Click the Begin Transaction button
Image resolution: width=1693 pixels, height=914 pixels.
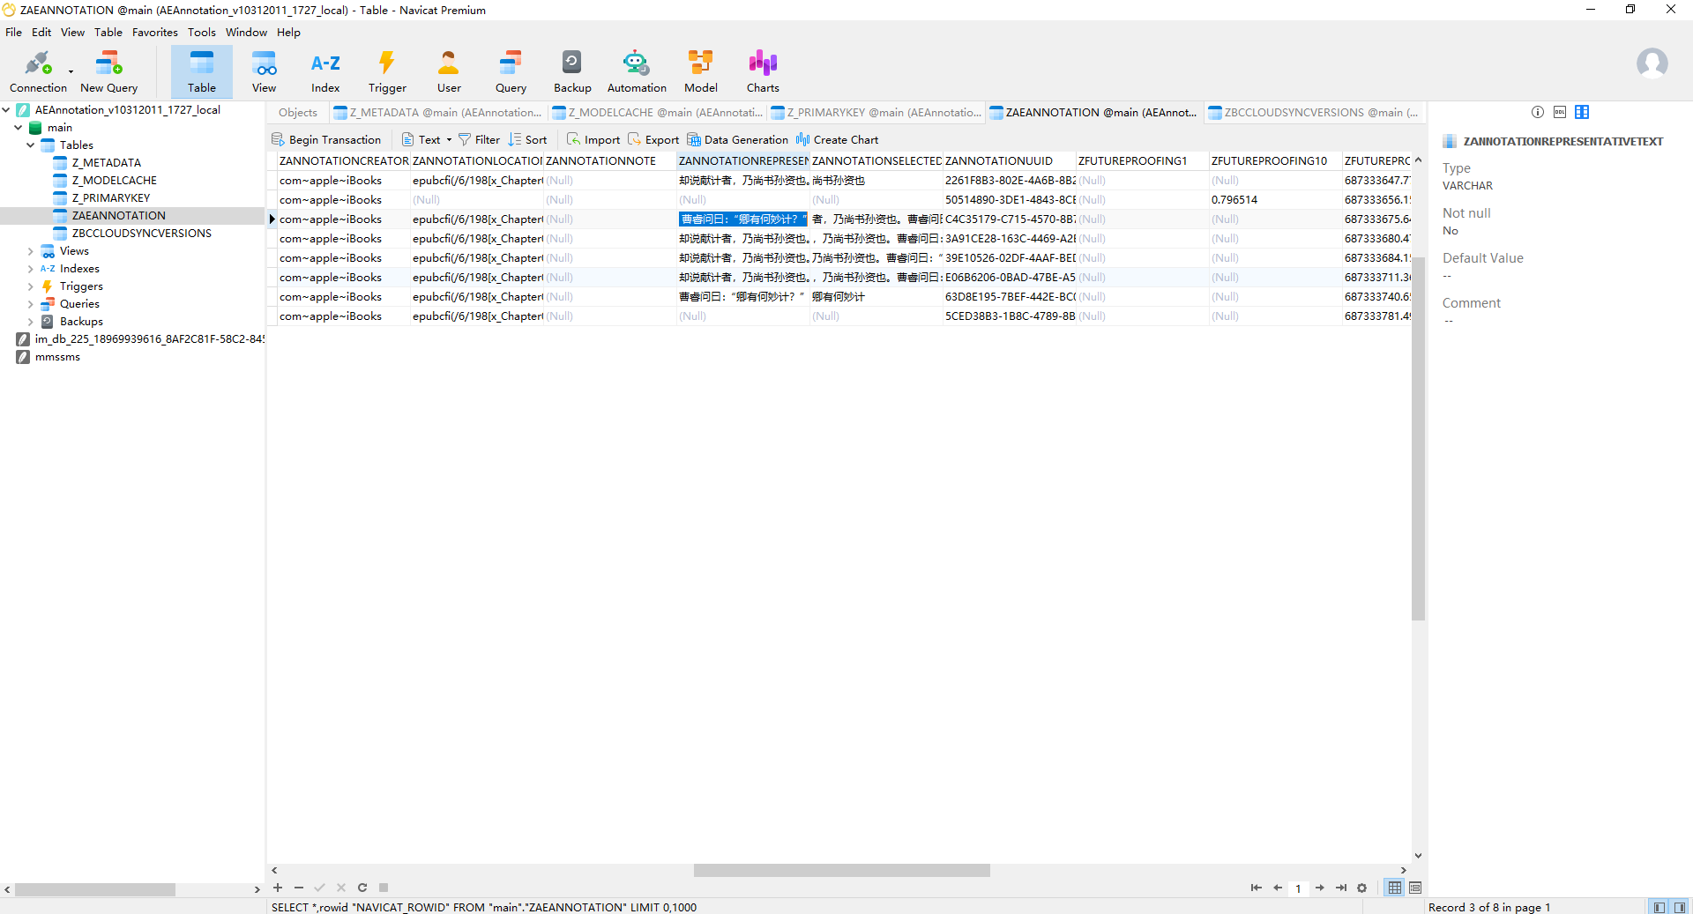pos(326,140)
